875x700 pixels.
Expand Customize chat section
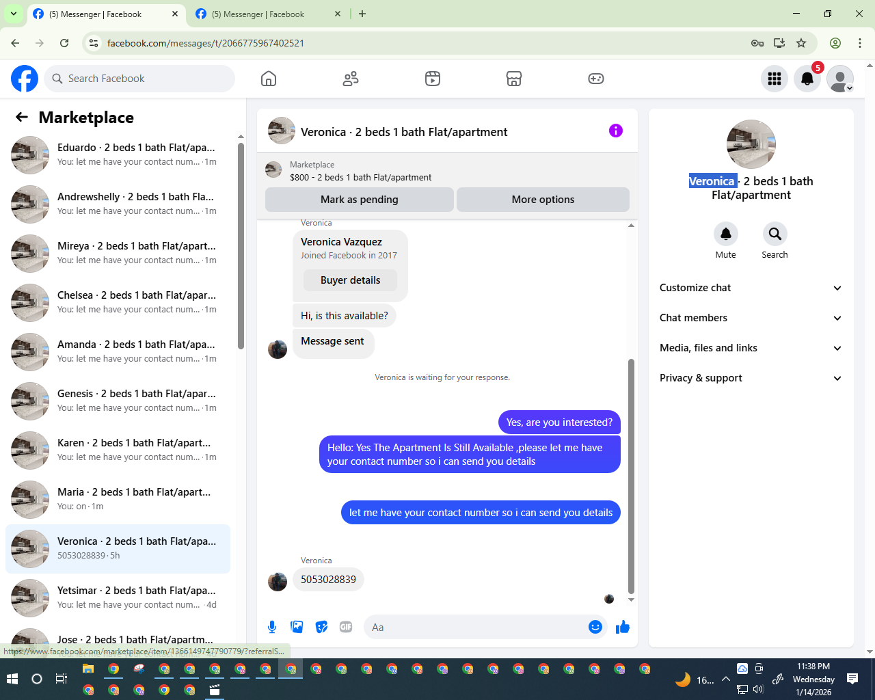click(x=751, y=288)
